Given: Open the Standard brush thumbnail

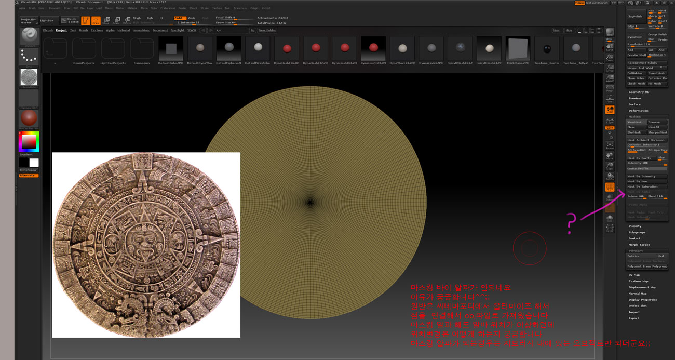Looking at the screenshot, I should tap(29, 37).
